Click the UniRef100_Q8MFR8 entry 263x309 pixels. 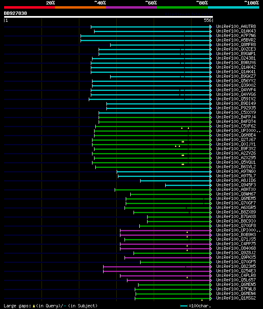click(236, 44)
